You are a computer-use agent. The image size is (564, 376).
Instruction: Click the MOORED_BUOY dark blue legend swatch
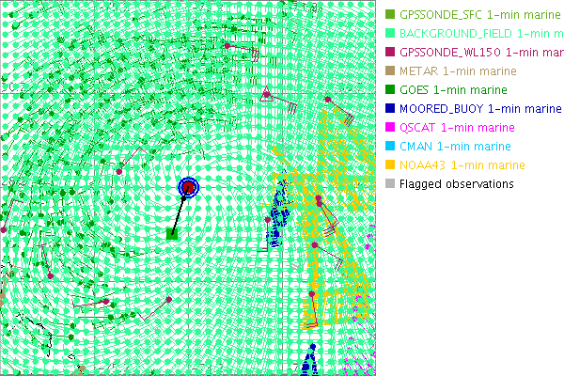(x=390, y=109)
